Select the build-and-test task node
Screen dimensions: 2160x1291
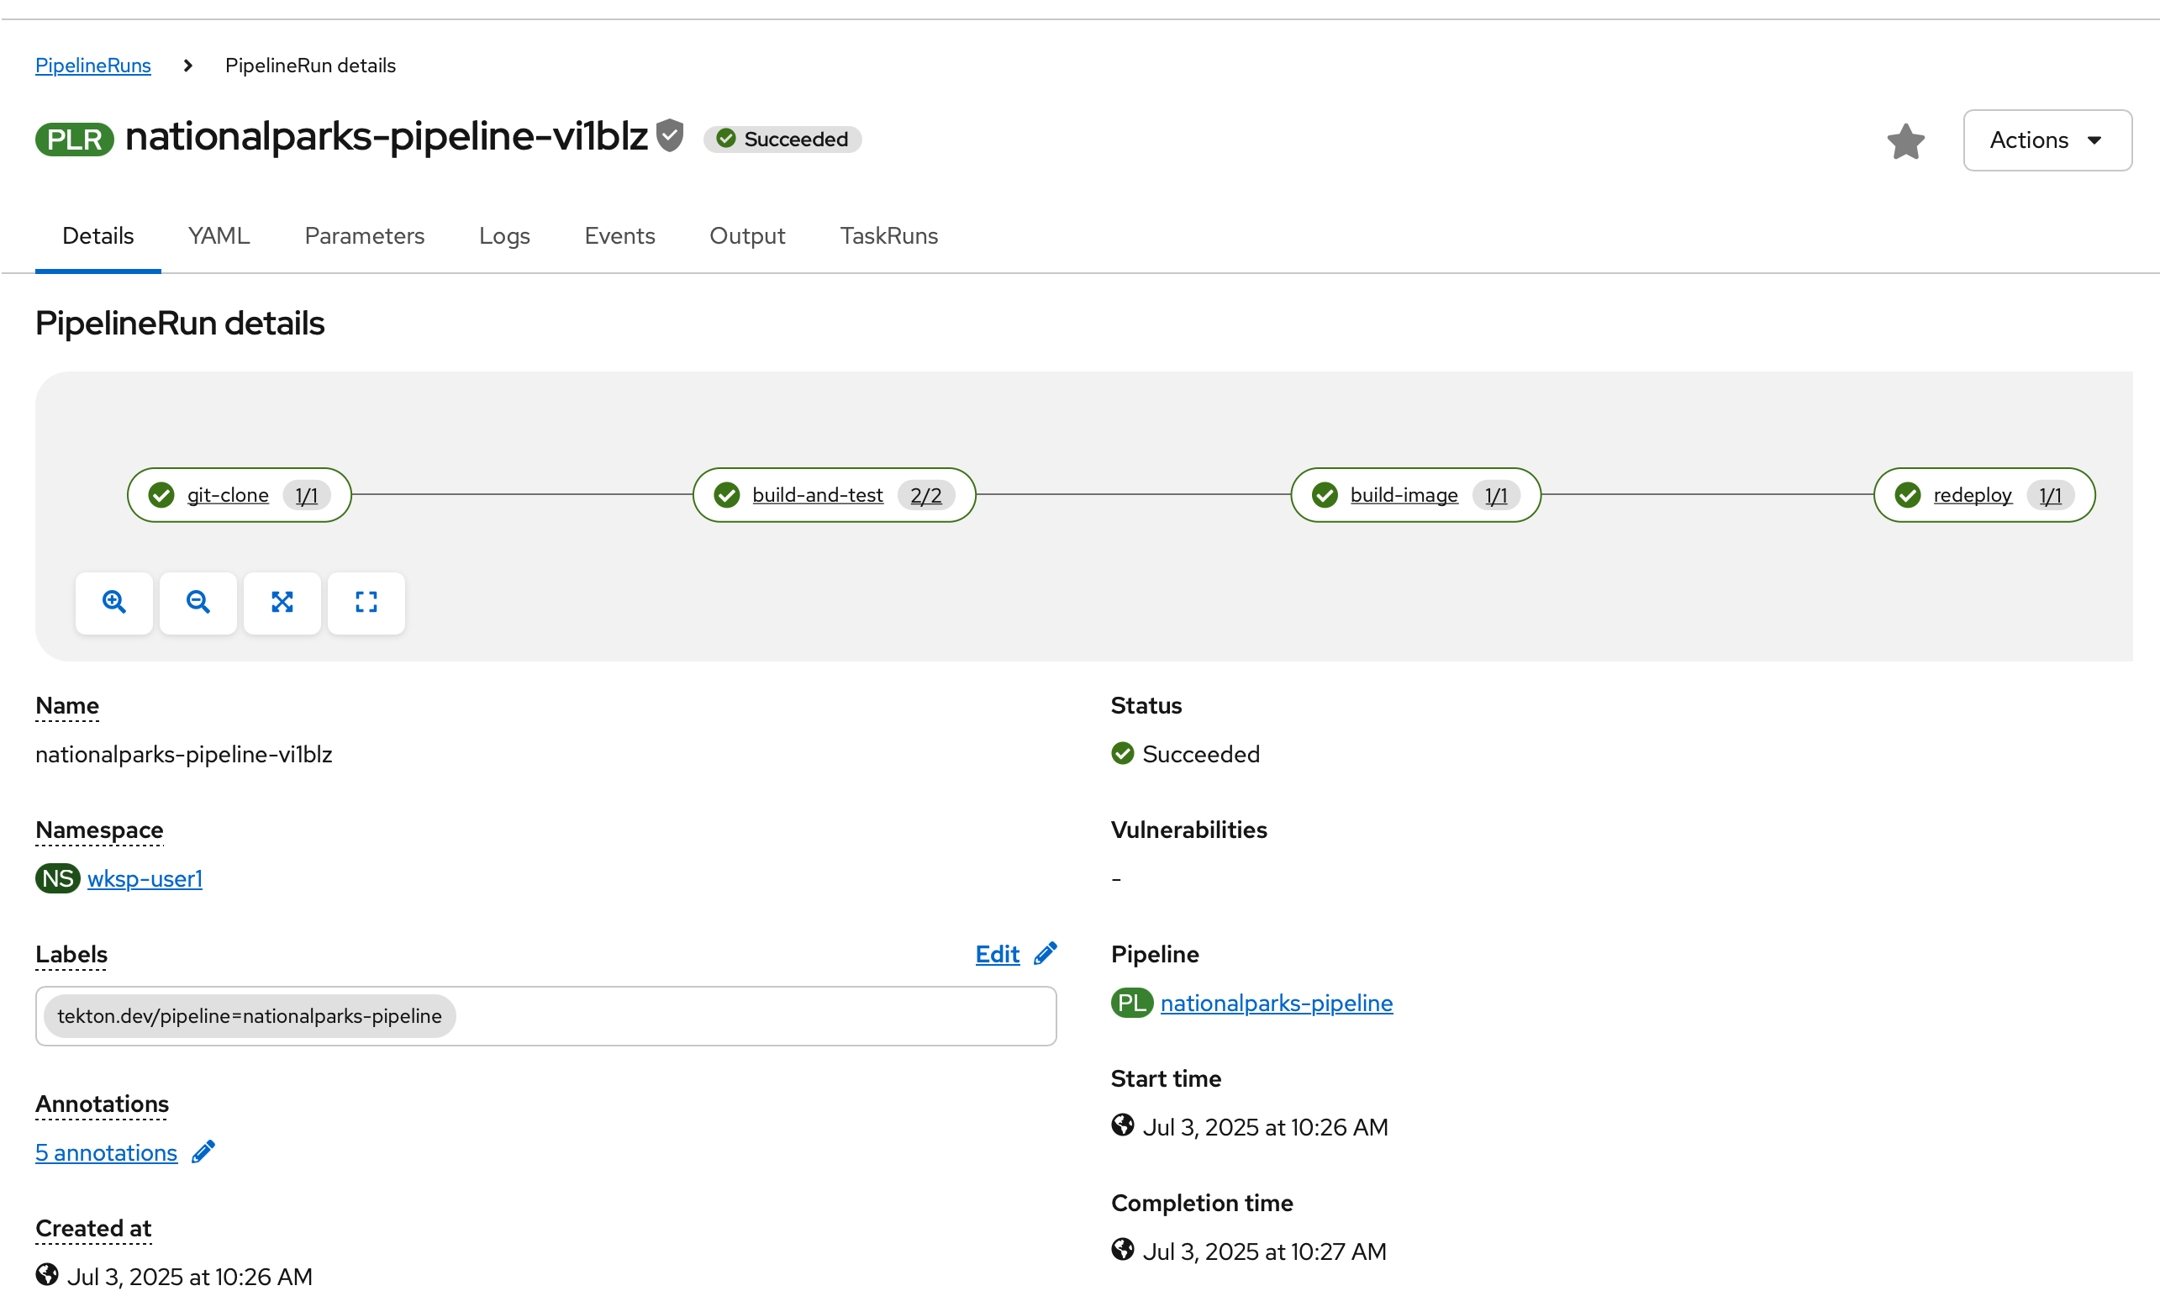pos(817,495)
